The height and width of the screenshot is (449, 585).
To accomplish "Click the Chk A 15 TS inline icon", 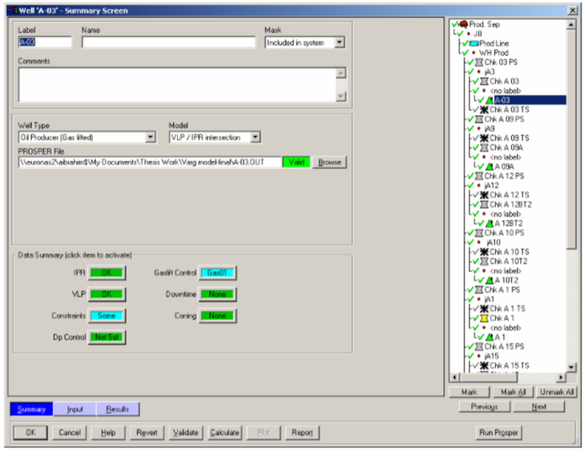I will (x=484, y=365).
